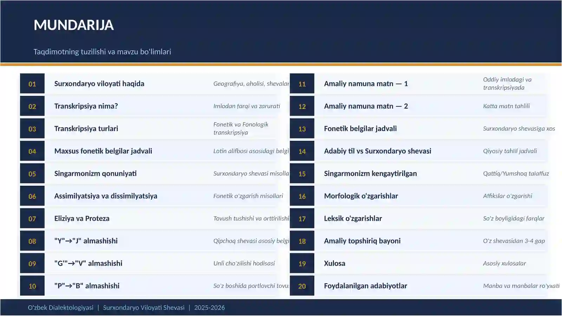This screenshot has width=562, height=316.
Task: Click the number badge 01
Action: [32, 84]
